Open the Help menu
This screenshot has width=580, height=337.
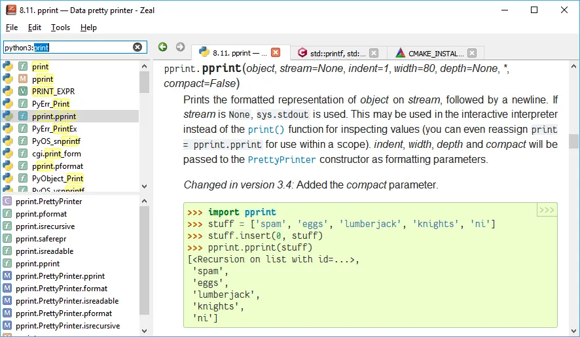point(88,27)
